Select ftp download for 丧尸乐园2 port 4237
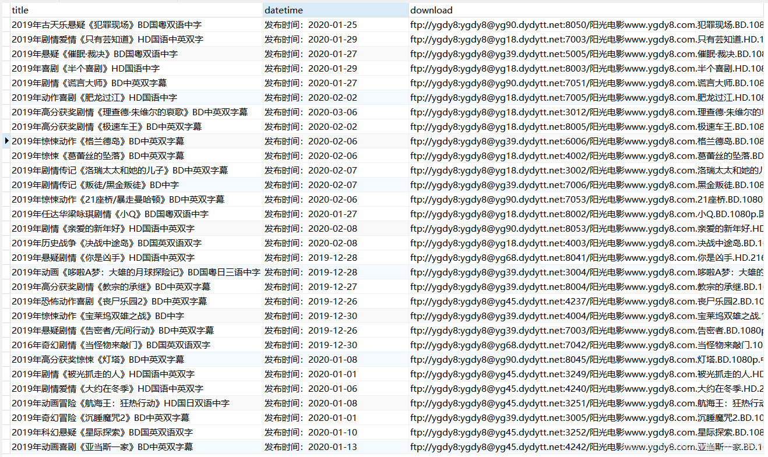Screen dimensions: 768x457 tap(586, 301)
